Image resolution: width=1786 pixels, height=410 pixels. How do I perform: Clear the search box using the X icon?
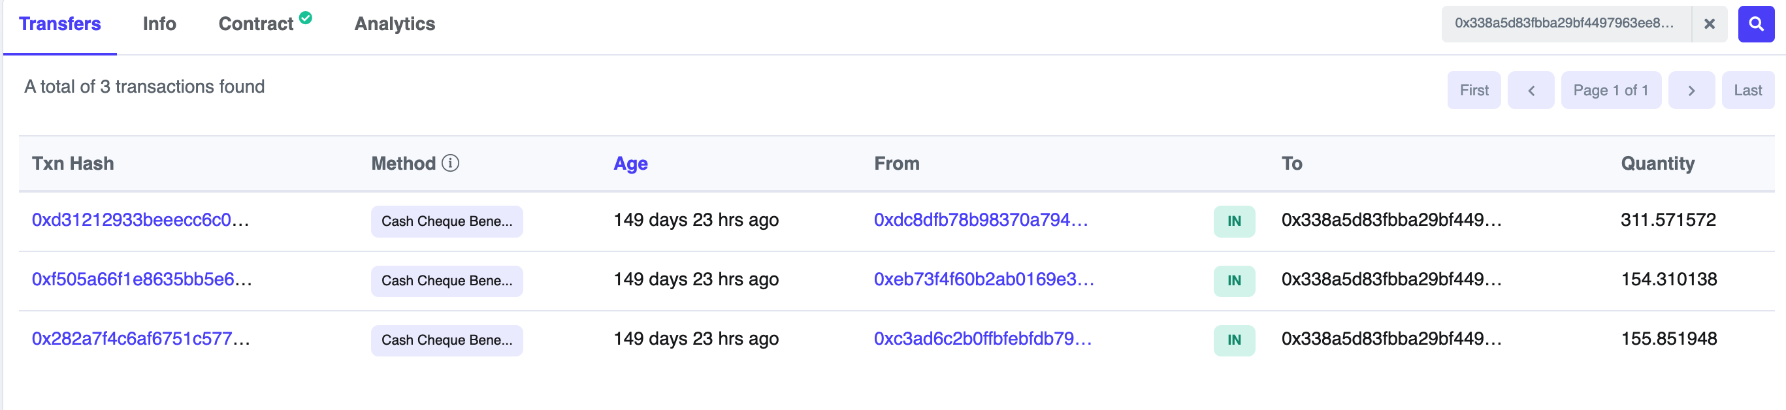coord(1710,24)
